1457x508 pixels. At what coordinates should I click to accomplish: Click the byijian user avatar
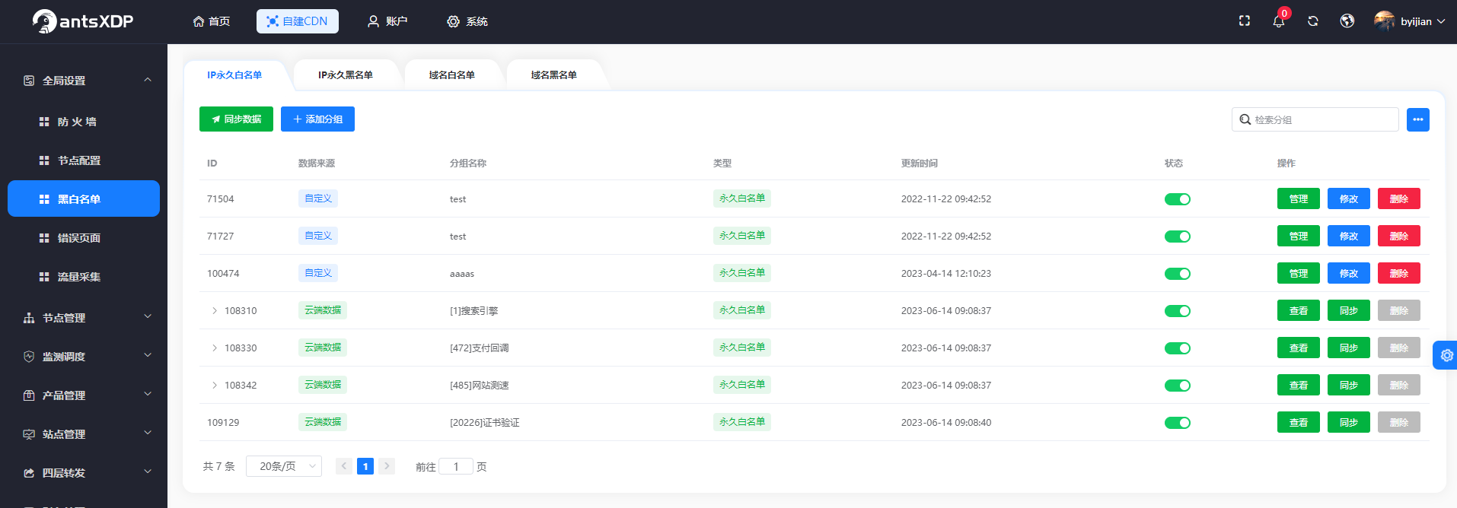pyautogui.click(x=1384, y=21)
